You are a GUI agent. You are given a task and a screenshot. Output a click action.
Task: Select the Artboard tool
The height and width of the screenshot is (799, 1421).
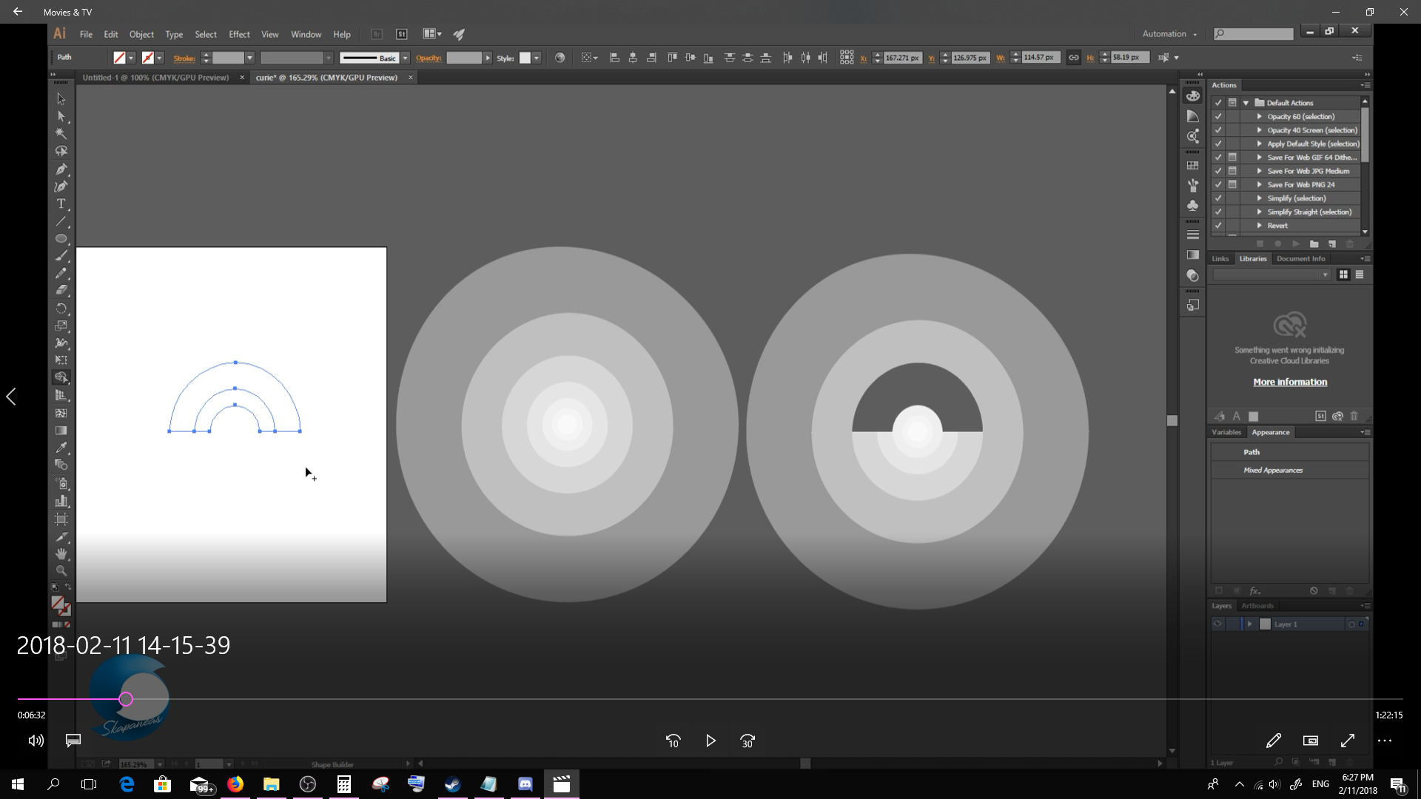61,519
